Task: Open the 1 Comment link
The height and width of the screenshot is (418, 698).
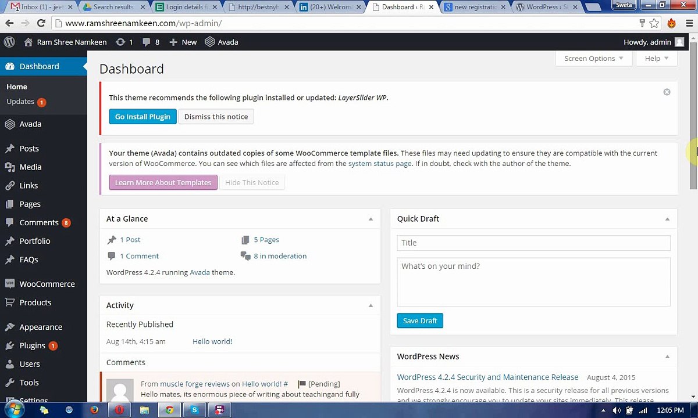Action: point(139,256)
